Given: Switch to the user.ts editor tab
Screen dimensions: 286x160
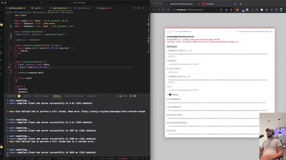Looking at the screenshot, I should 38,8.
